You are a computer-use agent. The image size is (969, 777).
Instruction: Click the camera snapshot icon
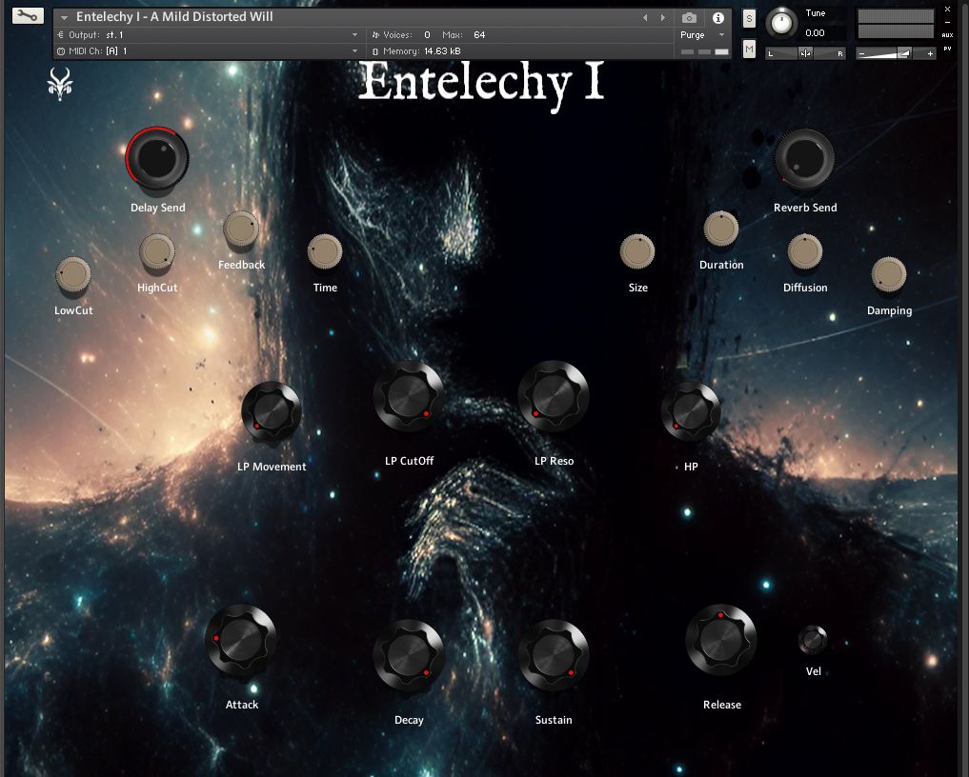[x=689, y=18]
